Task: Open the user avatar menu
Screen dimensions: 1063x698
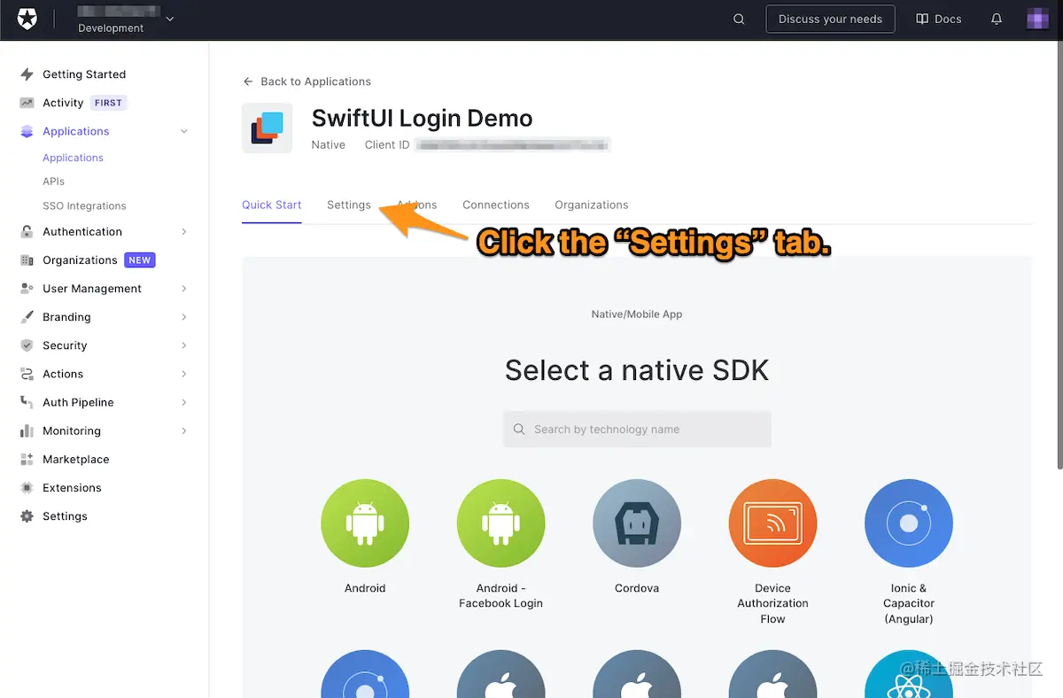Action: point(1037,19)
